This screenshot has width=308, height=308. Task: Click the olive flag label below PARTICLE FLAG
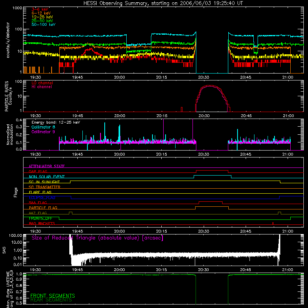(38, 213)
